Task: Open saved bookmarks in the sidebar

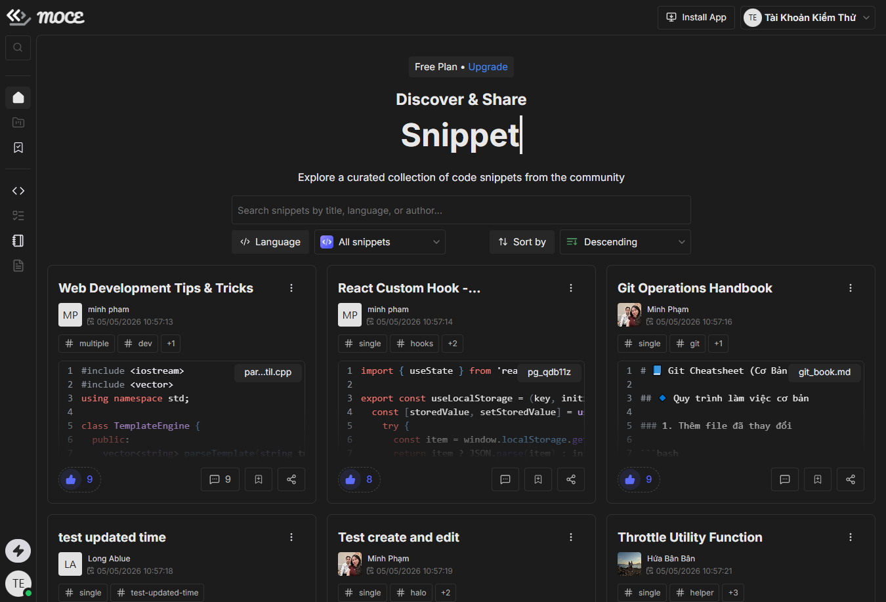Action: pyautogui.click(x=18, y=148)
